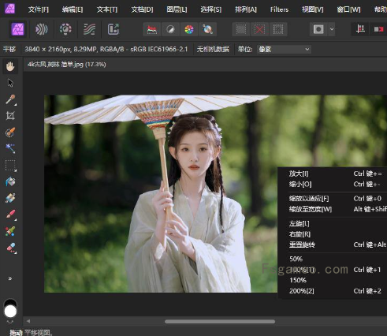The image size is (387, 336).
Task: Open the Edit [E] menu
Action: coord(73,9)
